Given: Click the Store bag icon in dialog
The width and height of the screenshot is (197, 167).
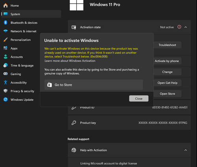Looking at the screenshot, I should [50, 85].
